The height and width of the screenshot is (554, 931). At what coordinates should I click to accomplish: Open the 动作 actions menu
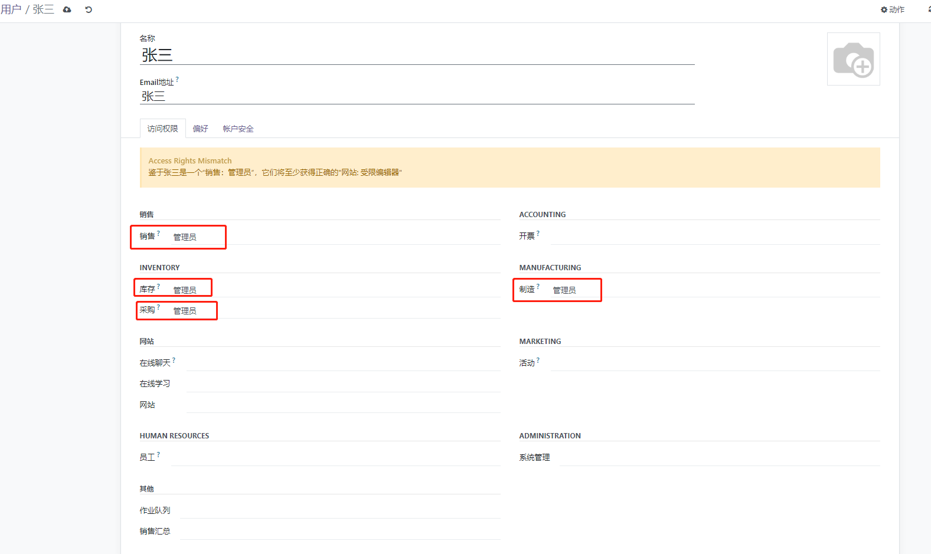click(x=893, y=9)
